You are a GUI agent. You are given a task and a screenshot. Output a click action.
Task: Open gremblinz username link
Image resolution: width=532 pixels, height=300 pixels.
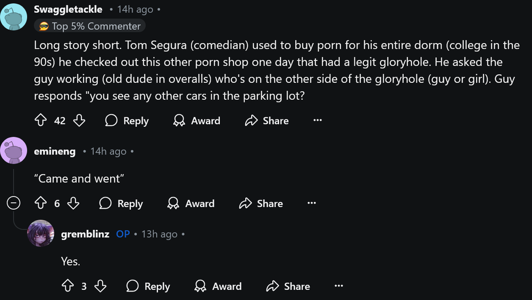click(x=86, y=234)
